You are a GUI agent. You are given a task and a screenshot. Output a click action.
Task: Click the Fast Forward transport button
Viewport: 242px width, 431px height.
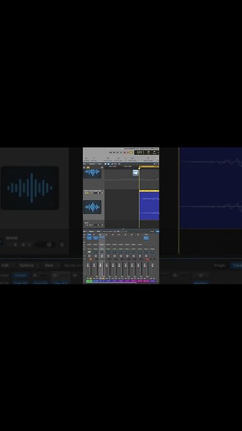click(x=114, y=152)
